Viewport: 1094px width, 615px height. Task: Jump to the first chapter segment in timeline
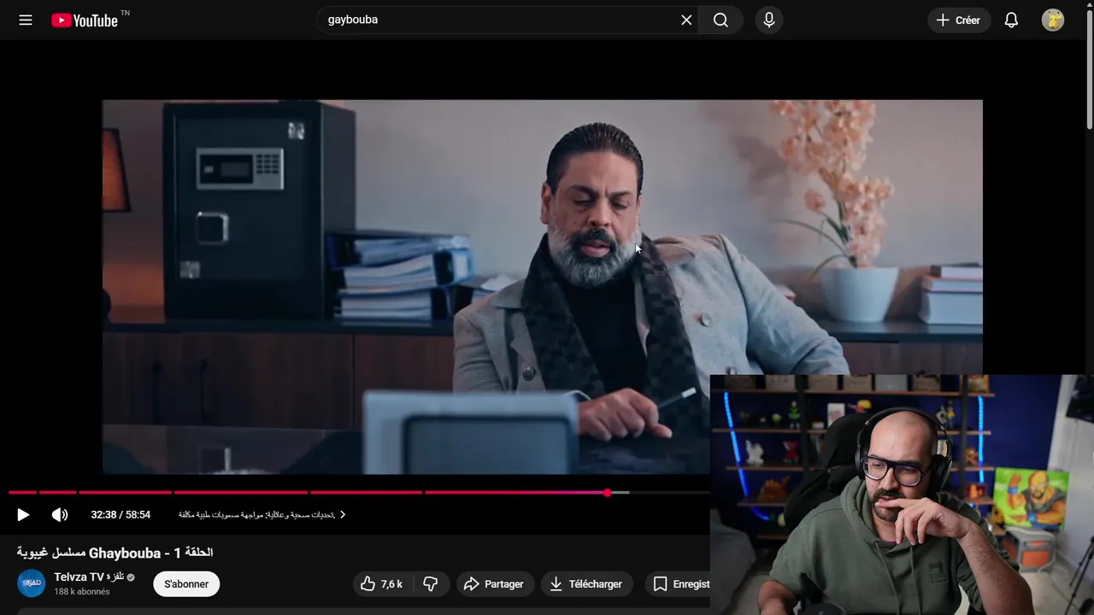click(x=22, y=492)
